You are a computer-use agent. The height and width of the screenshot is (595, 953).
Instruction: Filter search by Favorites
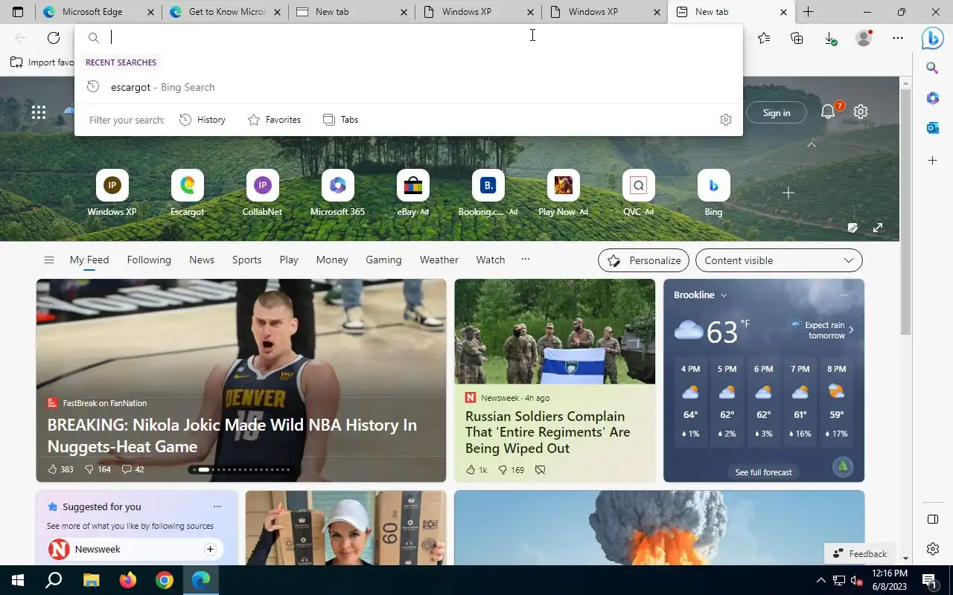(274, 120)
